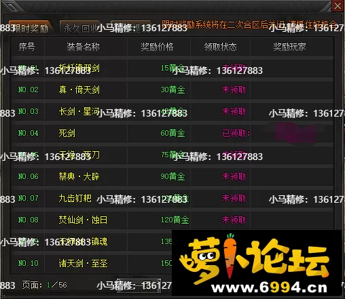The height and width of the screenshot is (299, 345).
Task: Click the framed page box at bottom center
Action: tap(139, 285)
